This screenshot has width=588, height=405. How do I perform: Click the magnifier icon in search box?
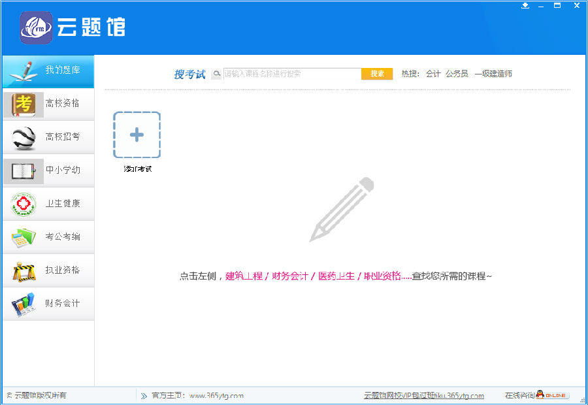coord(216,74)
